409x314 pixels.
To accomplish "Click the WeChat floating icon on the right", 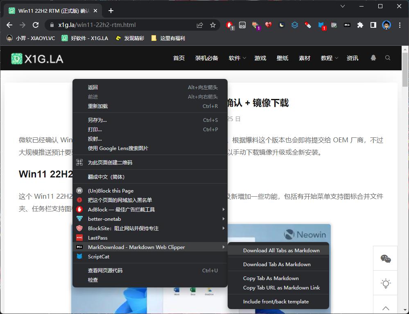I will (x=385, y=258).
